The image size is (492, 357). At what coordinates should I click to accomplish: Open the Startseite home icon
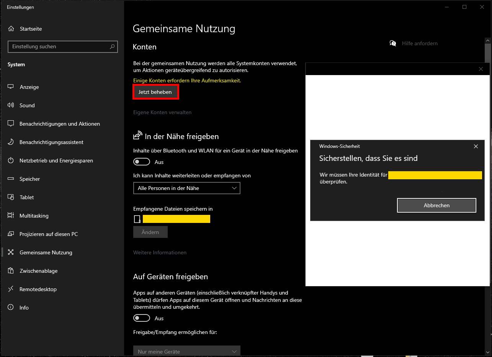(11, 29)
